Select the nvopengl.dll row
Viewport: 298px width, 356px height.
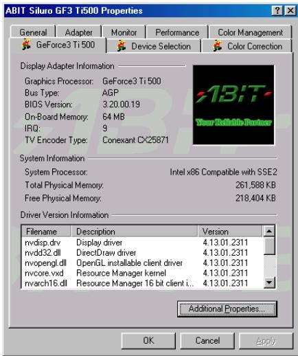click(142, 263)
